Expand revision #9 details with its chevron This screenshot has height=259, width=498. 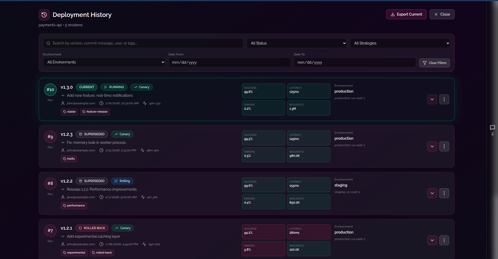(432, 146)
